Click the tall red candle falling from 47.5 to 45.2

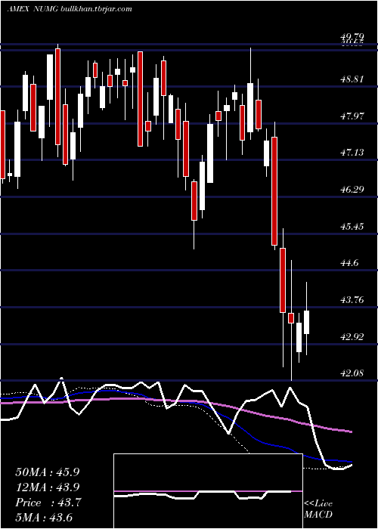tap(274, 191)
